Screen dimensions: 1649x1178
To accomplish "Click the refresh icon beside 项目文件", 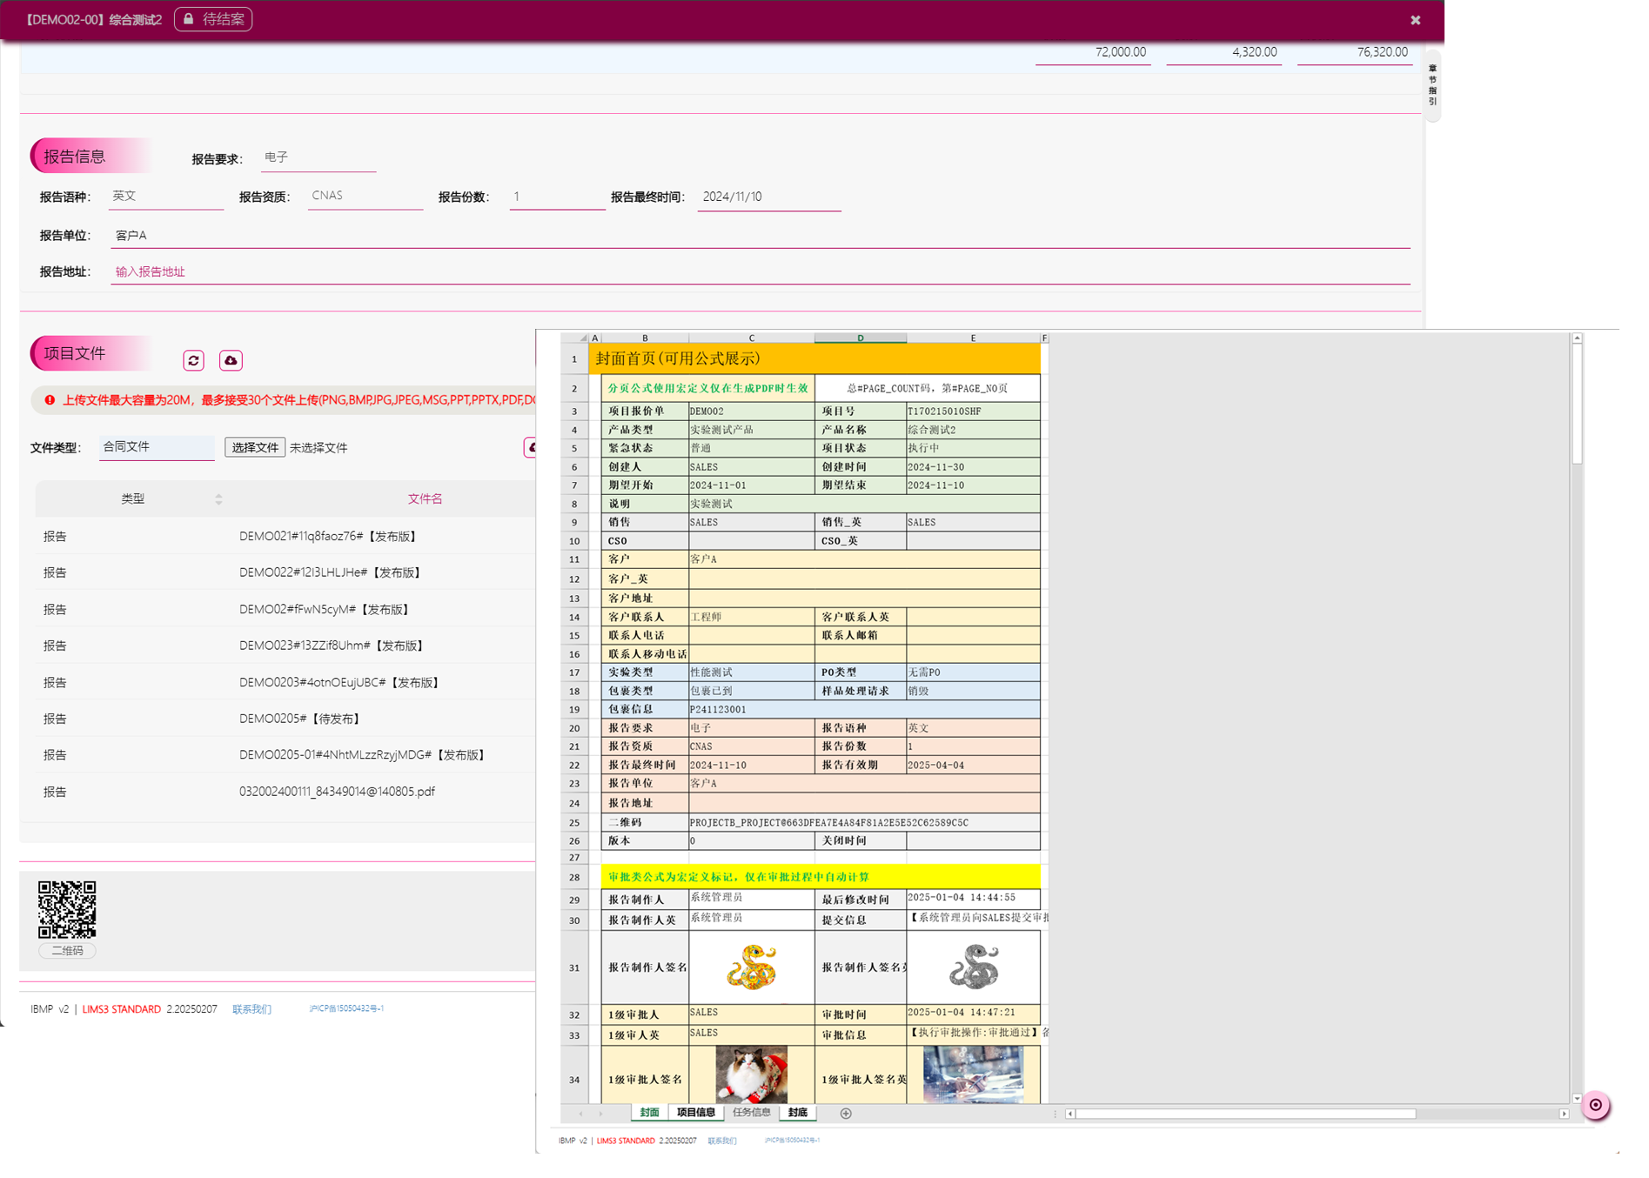I will (x=193, y=360).
